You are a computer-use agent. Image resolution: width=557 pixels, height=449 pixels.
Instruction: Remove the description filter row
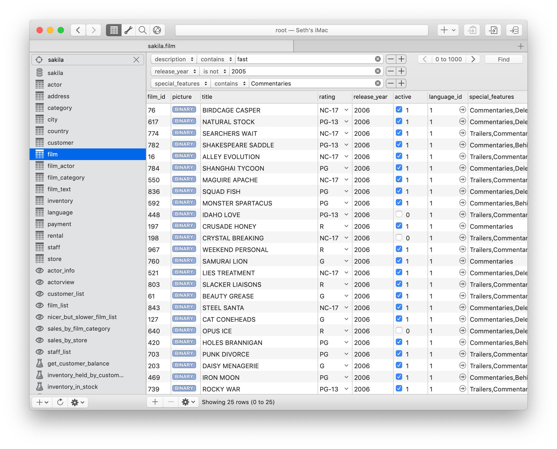tap(391, 59)
